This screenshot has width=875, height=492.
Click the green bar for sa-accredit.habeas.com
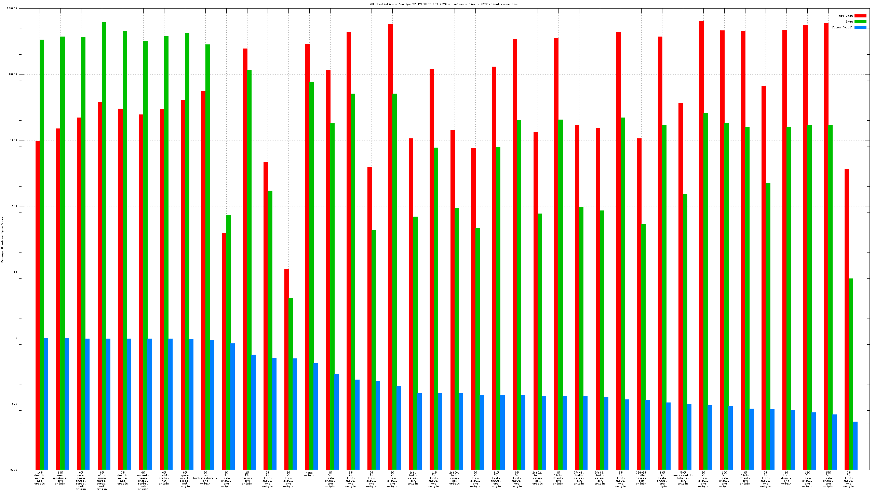pyautogui.click(x=685, y=331)
